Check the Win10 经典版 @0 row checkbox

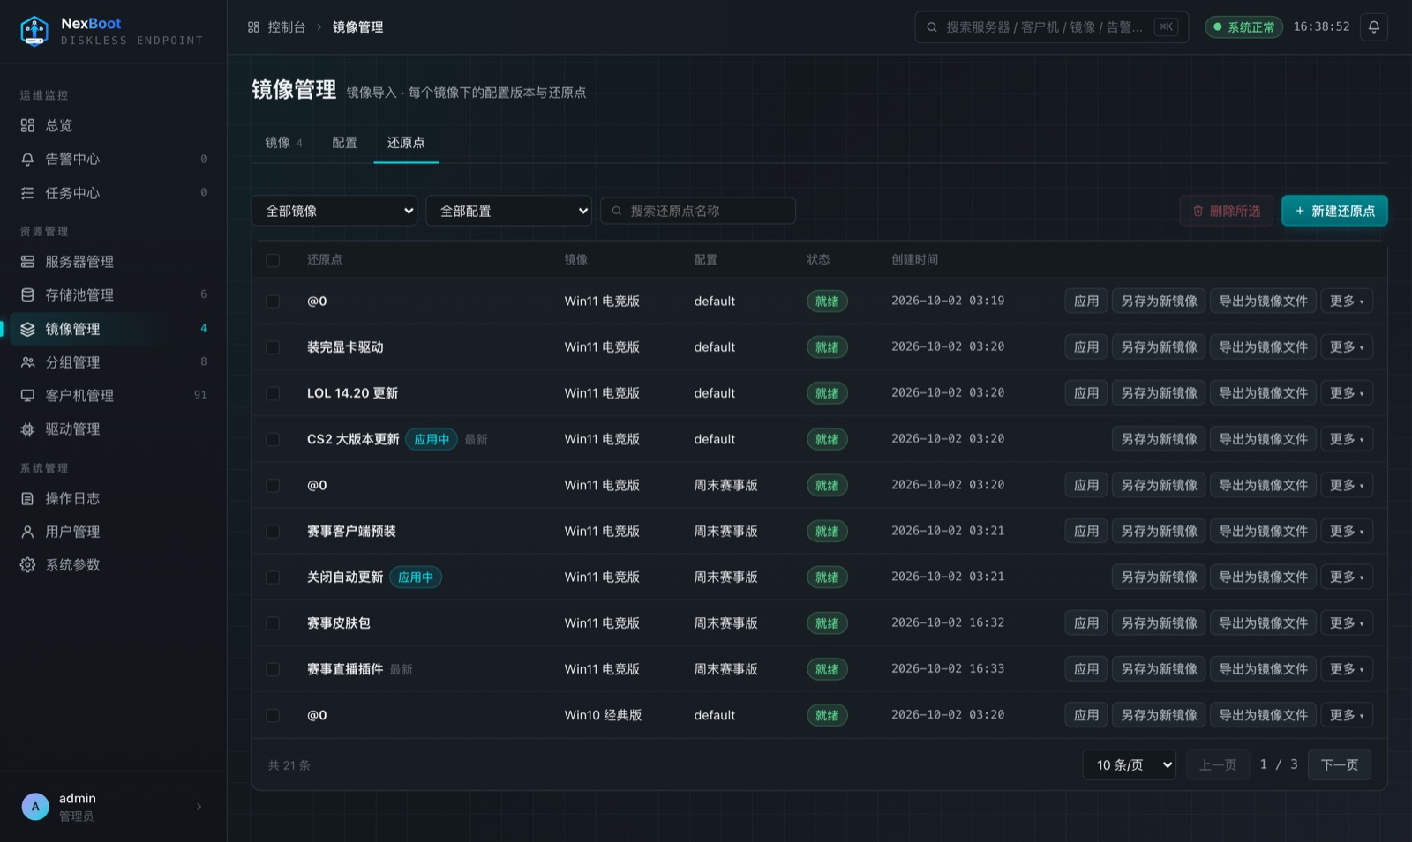click(273, 715)
